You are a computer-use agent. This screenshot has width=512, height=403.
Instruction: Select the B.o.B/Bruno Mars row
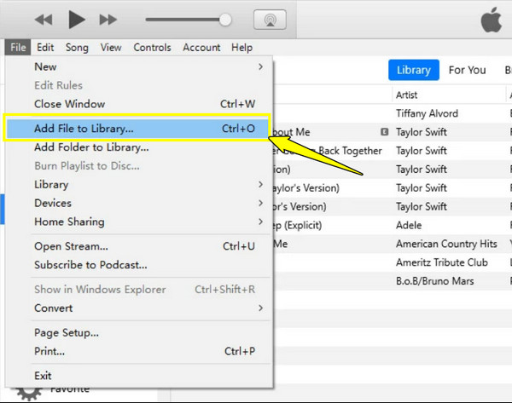click(x=393, y=281)
